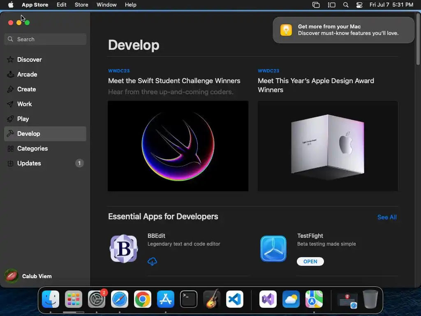Open Visual Studio Code from Dock
The width and height of the screenshot is (421, 316).
tap(235, 299)
